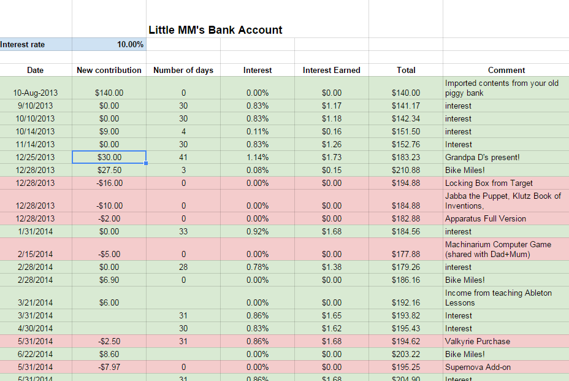This screenshot has height=381, width=569.
Task: Select the Machinarium Computer Game comment
Action: coord(498,249)
